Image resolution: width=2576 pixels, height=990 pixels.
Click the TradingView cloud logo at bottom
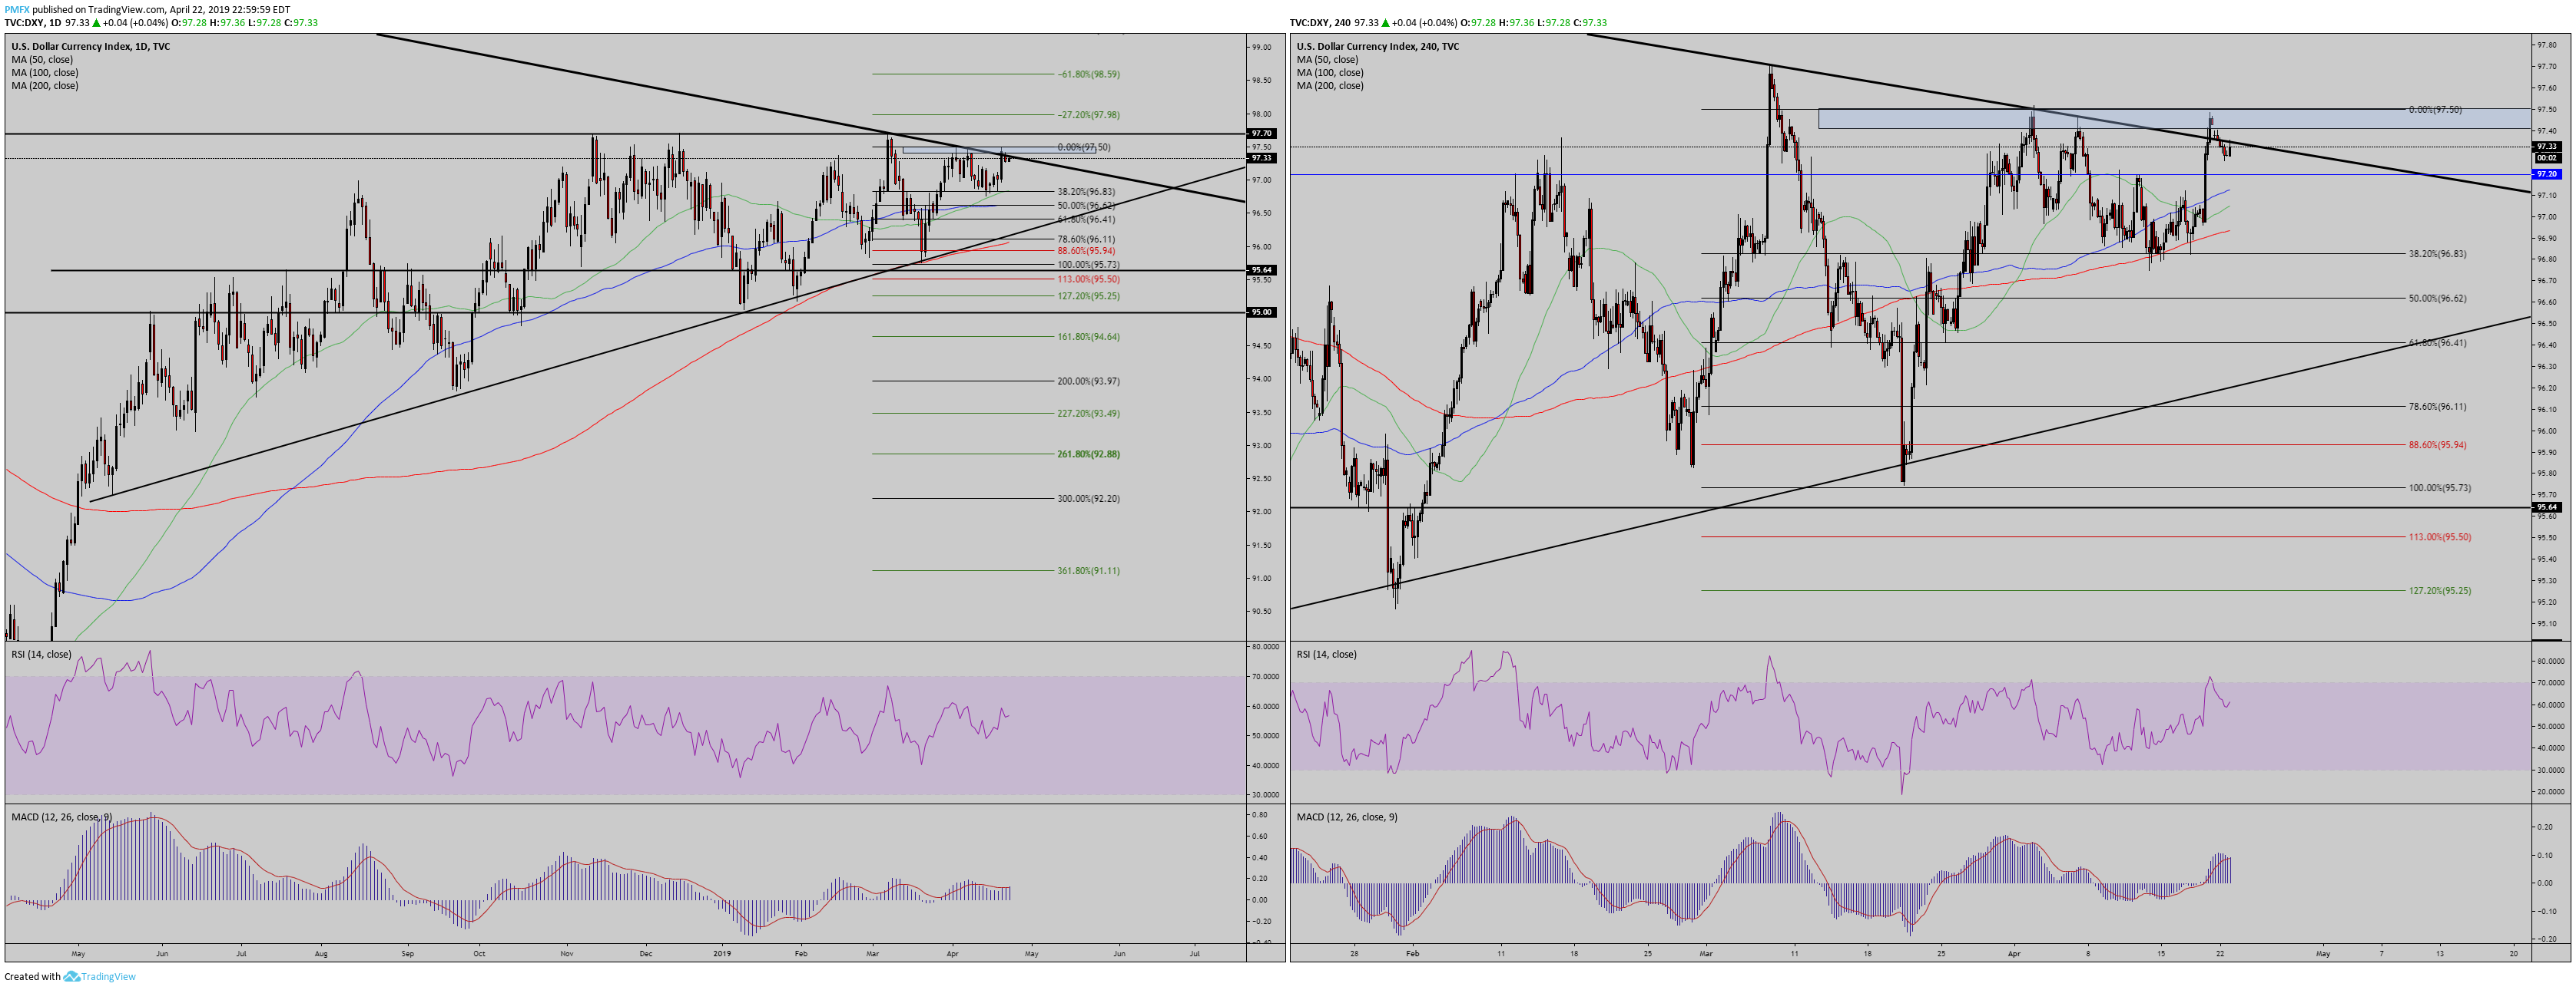point(71,977)
